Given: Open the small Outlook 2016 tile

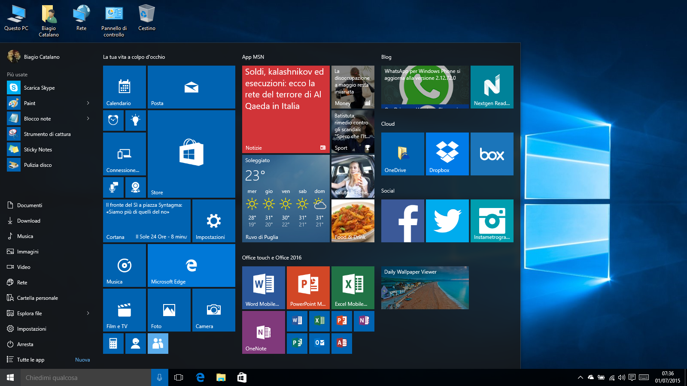Looking at the screenshot, I should coord(319,344).
